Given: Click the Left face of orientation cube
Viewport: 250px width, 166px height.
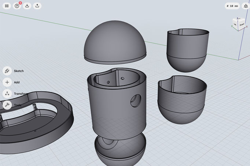Looking at the screenshot, I should pos(236,24).
